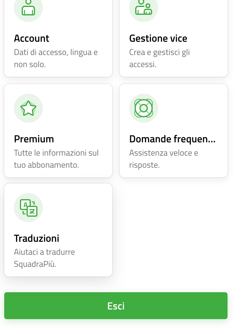Click 'Tutte le informazioni sul tuo abbonamento'
This screenshot has width=236, height=330.
pos(56,159)
